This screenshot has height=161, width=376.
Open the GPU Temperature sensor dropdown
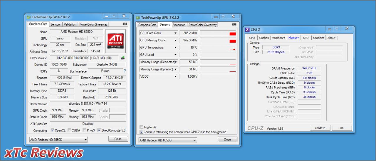tap(176, 47)
